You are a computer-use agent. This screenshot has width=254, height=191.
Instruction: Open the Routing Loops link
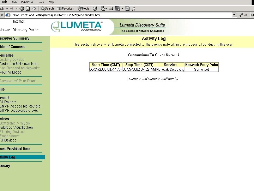tap(11, 72)
